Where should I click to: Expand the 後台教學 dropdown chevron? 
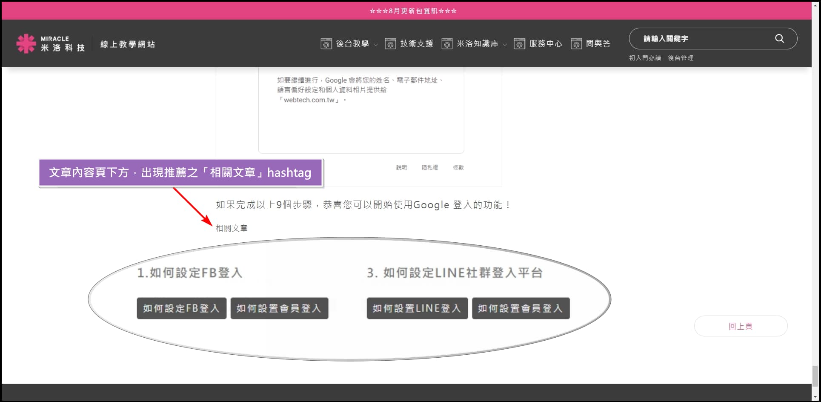coord(376,44)
